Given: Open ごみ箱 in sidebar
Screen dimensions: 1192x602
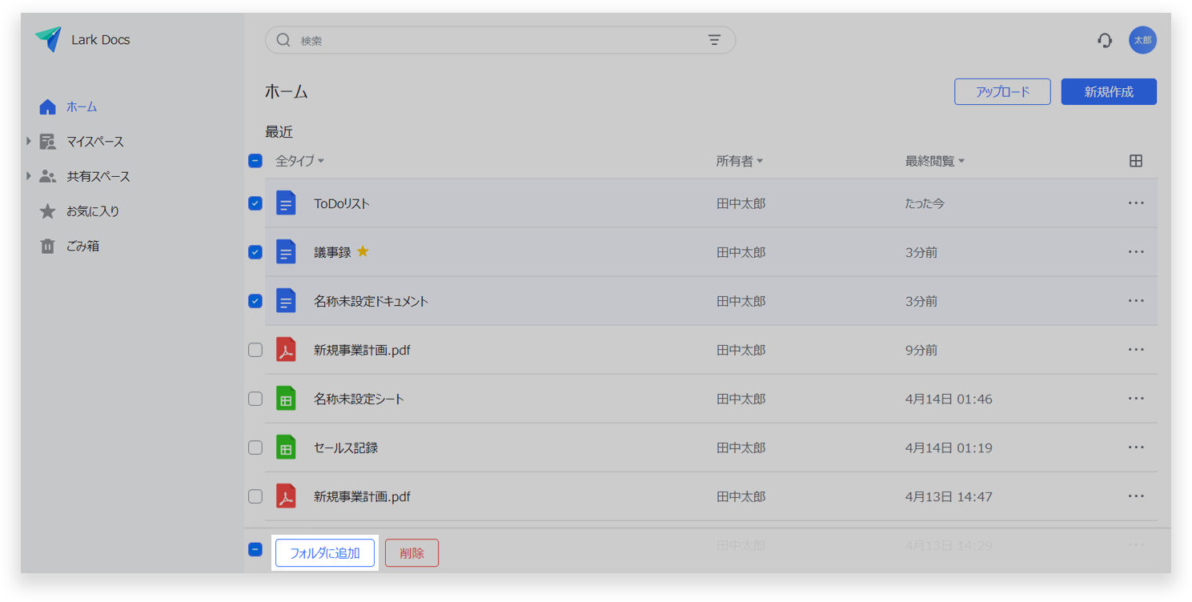Looking at the screenshot, I should [x=82, y=247].
